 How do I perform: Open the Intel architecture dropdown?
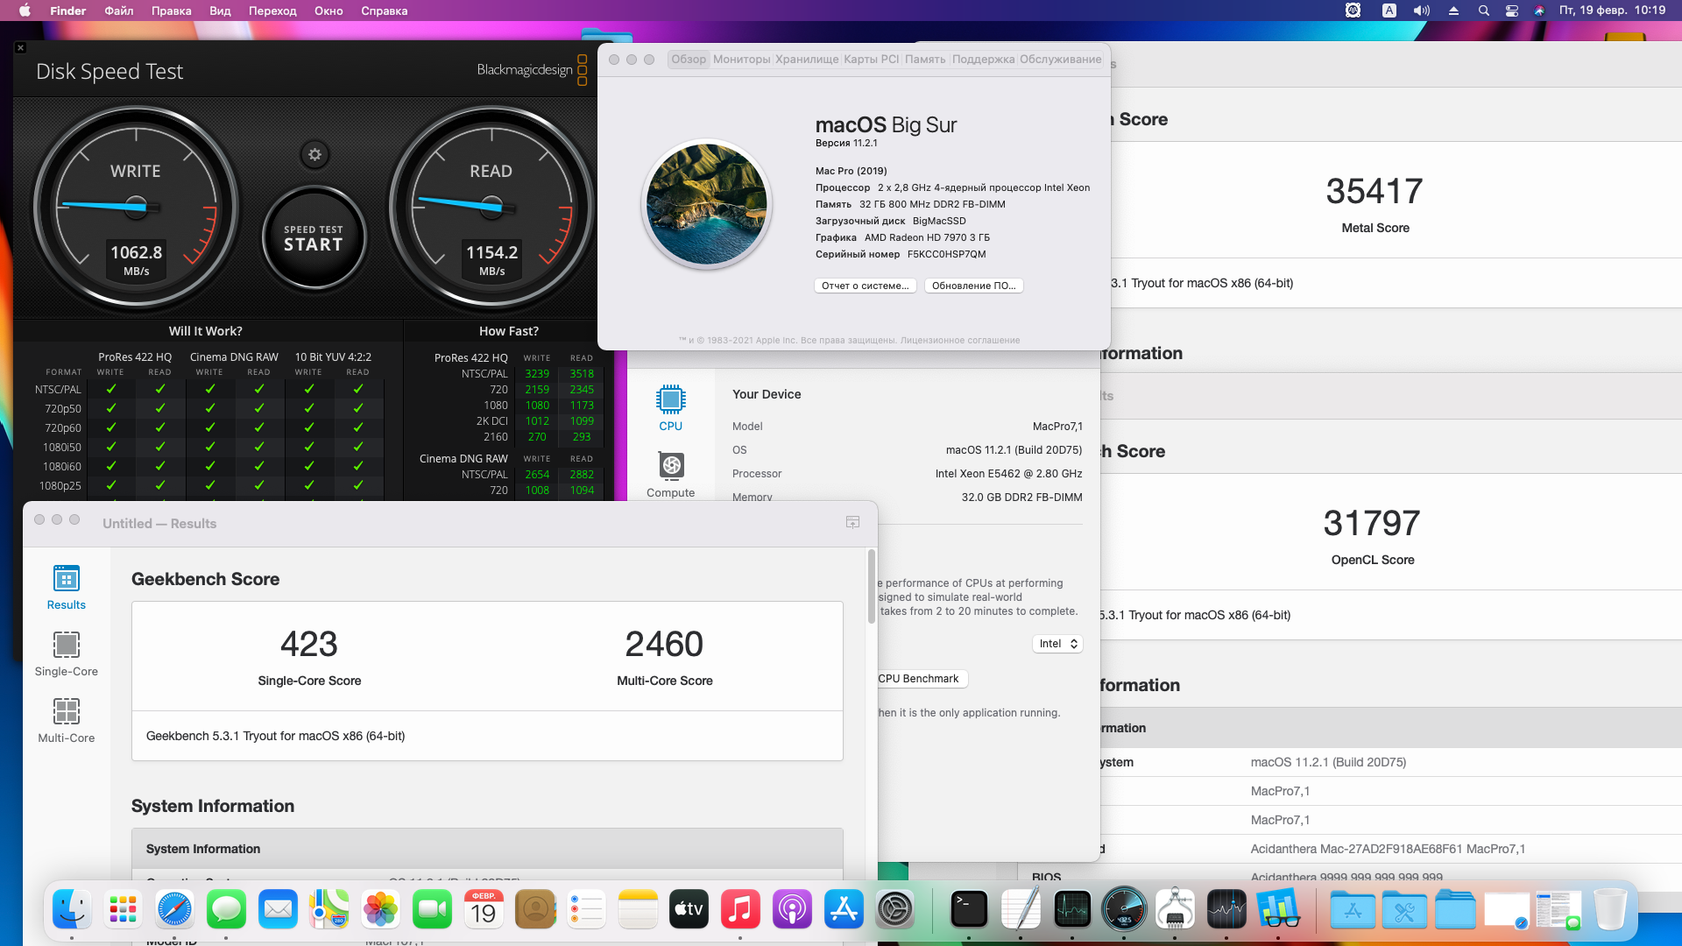[1057, 644]
